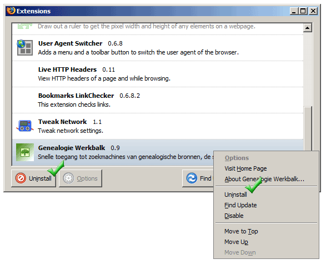Click the Tweak Network extension icon
326x264 pixels.
[x=25, y=126]
